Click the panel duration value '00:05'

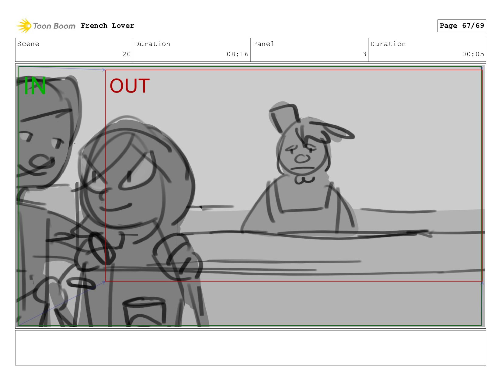tap(473, 54)
